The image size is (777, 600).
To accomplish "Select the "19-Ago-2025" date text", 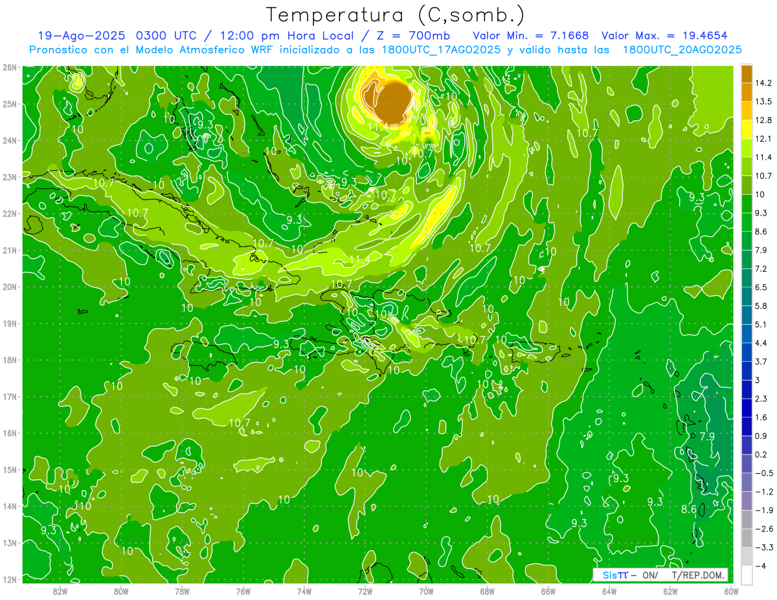I will pyautogui.click(x=82, y=35).
